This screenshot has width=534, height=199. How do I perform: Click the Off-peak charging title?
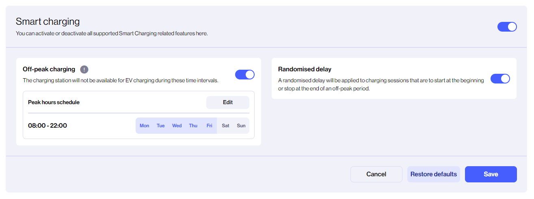[49, 69]
